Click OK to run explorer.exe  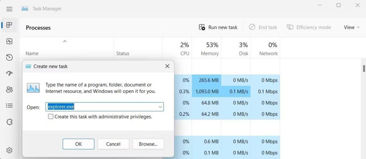(x=78, y=144)
